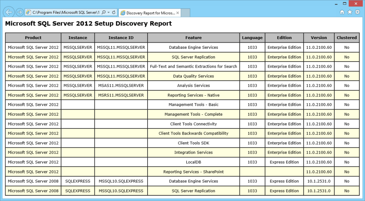Viewport: 365px width, 201px height.
Task: Click the Integration Services feature cell
Action: pyautogui.click(x=194, y=152)
